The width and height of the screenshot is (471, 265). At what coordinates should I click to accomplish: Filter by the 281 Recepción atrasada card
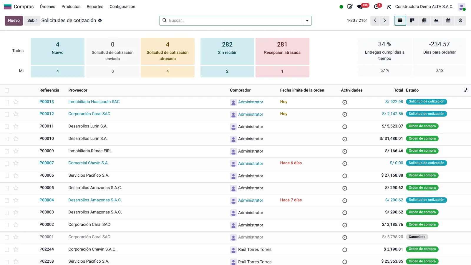(x=282, y=51)
